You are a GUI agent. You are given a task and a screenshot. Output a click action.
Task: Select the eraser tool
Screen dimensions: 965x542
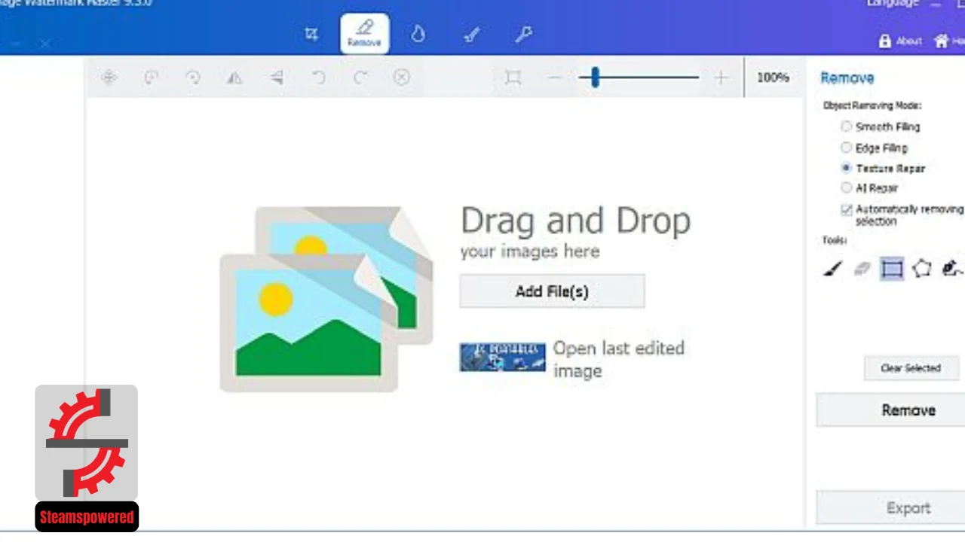(x=862, y=269)
